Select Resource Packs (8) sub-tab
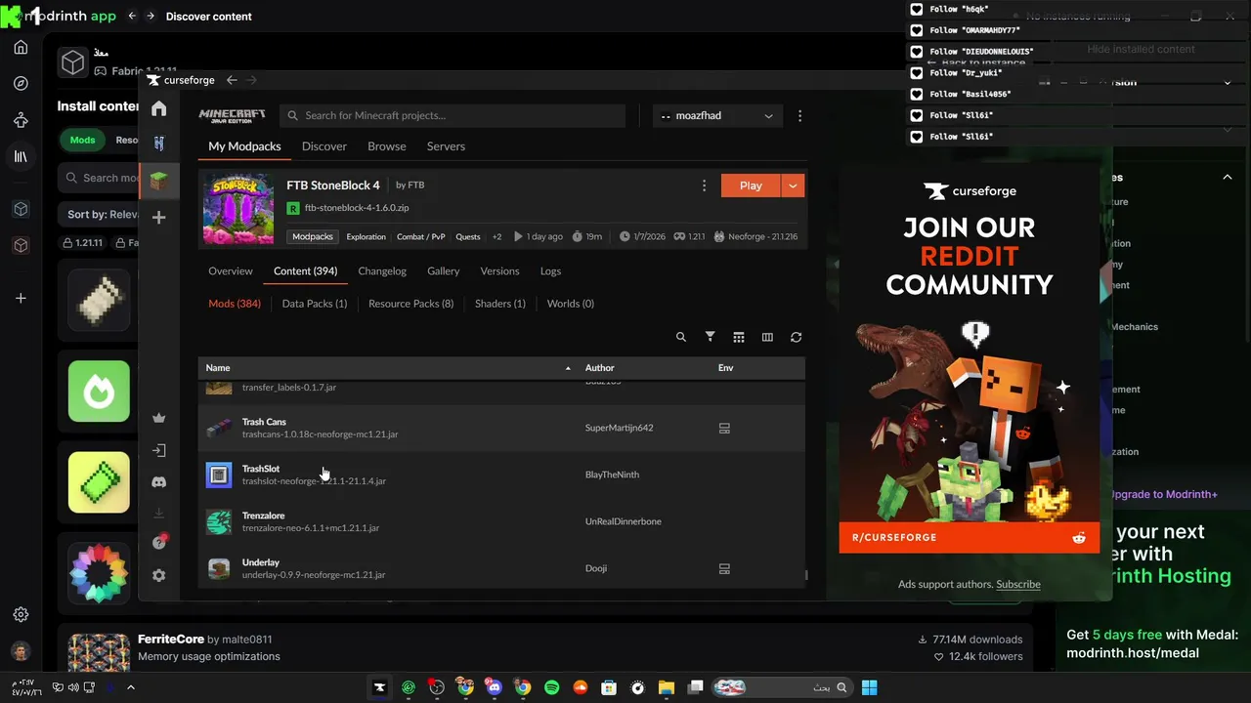The height and width of the screenshot is (703, 1251). tap(410, 304)
